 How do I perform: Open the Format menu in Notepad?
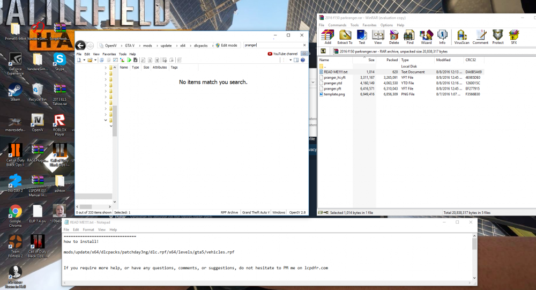(88, 230)
